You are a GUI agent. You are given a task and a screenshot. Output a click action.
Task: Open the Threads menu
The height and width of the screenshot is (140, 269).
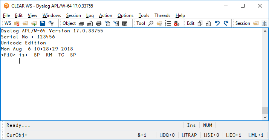(162, 15)
